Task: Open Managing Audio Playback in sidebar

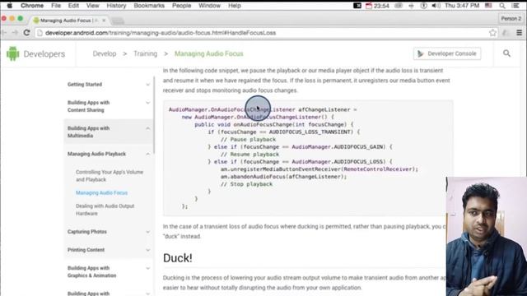Action: click(x=97, y=154)
